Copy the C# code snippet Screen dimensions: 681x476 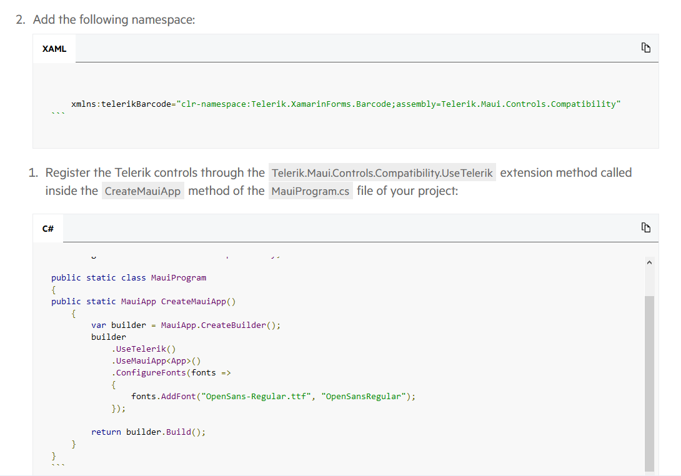pos(646,227)
